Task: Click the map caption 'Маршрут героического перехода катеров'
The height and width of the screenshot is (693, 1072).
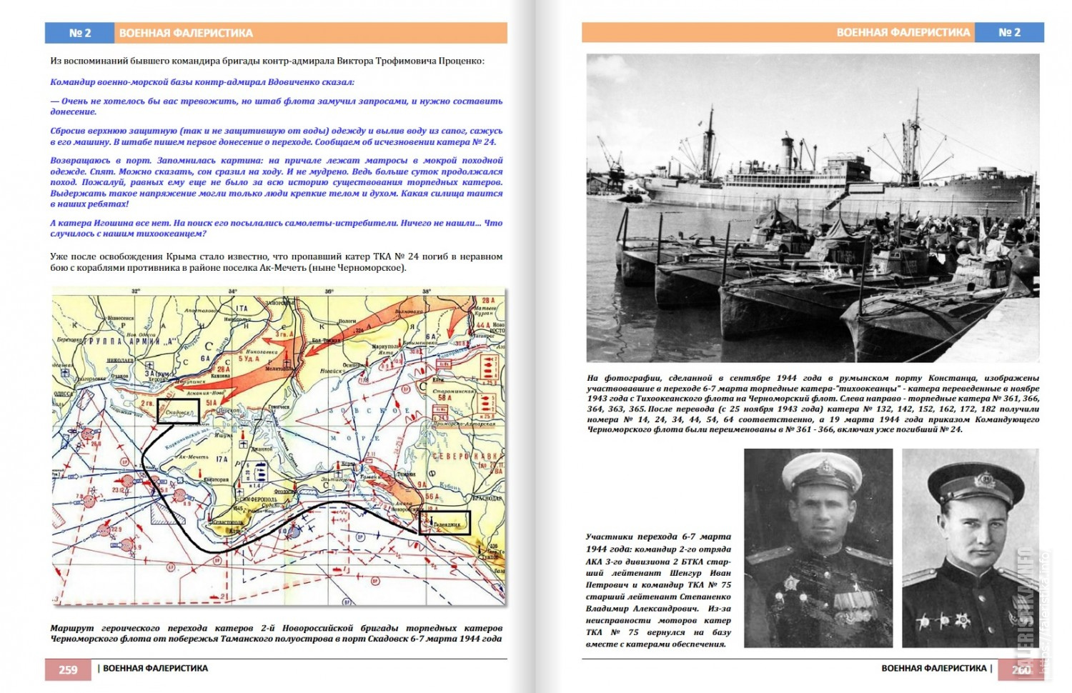Action: point(276,633)
